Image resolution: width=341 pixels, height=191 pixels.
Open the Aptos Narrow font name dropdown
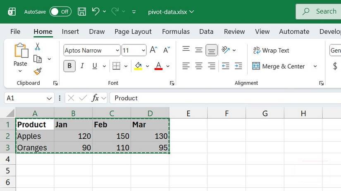pos(117,51)
